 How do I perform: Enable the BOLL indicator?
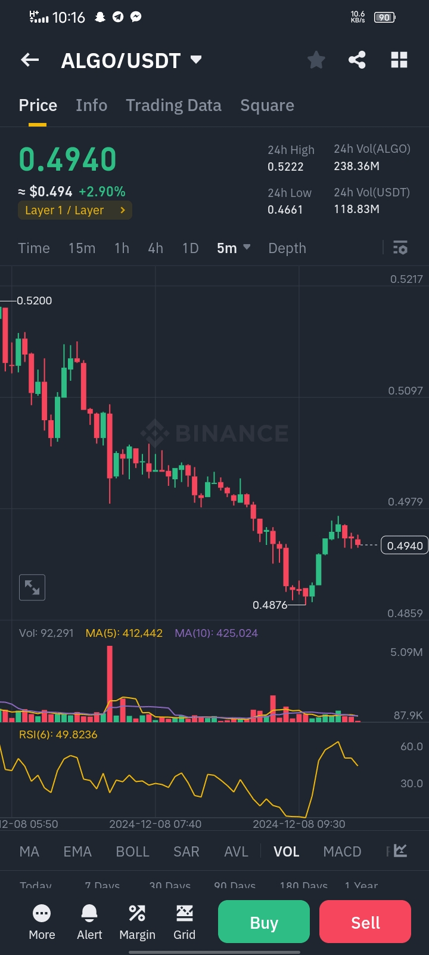(x=132, y=851)
